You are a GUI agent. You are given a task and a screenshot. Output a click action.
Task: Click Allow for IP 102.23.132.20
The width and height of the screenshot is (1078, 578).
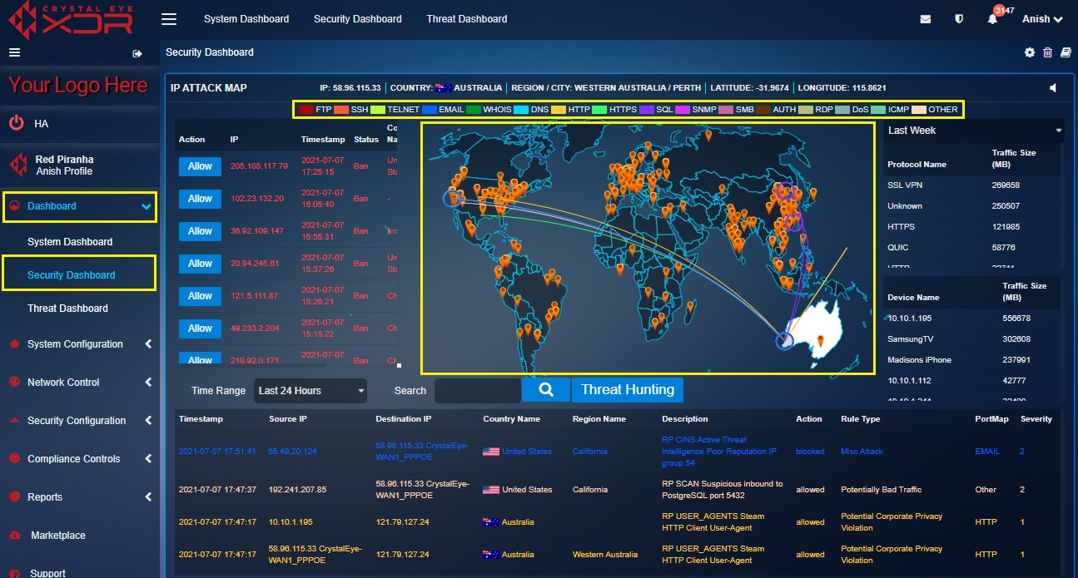tap(200, 199)
